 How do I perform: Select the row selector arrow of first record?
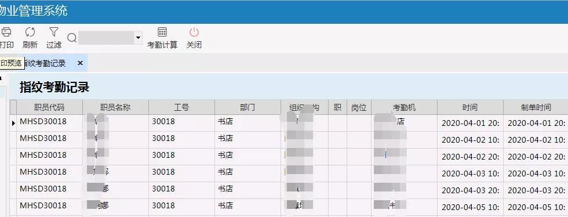click(x=13, y=123)
